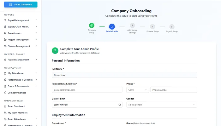Image resolution: width=221 pixels, height=126 pixels.
Task: Click the Team Dashboard icon in sidebar
Action: pos(5,106)
